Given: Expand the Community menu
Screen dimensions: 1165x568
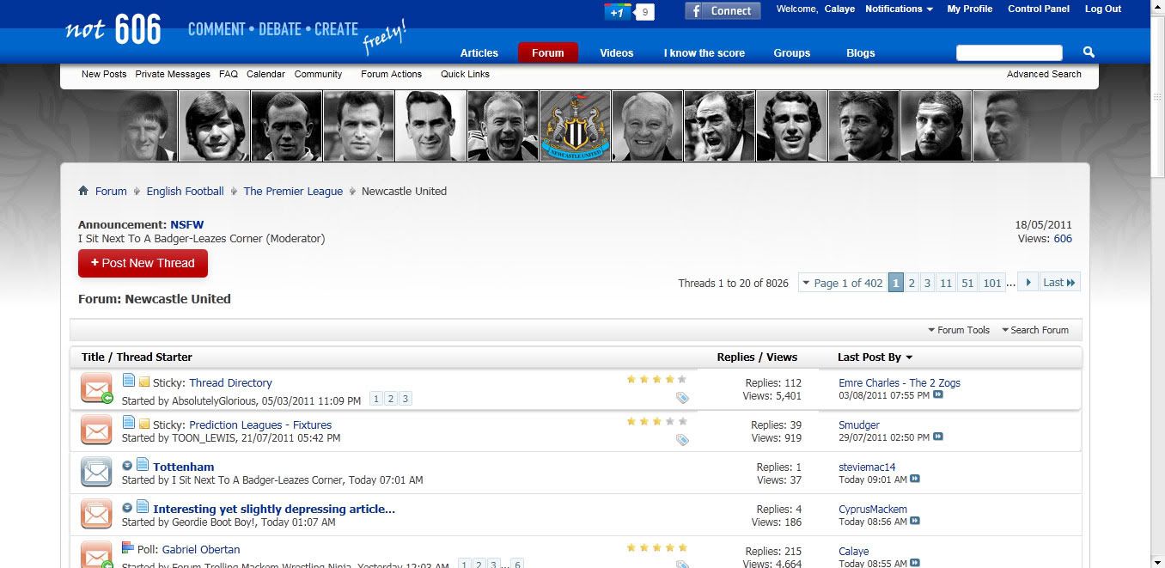Looking at the screenshot, I should (x=318, y=74).
